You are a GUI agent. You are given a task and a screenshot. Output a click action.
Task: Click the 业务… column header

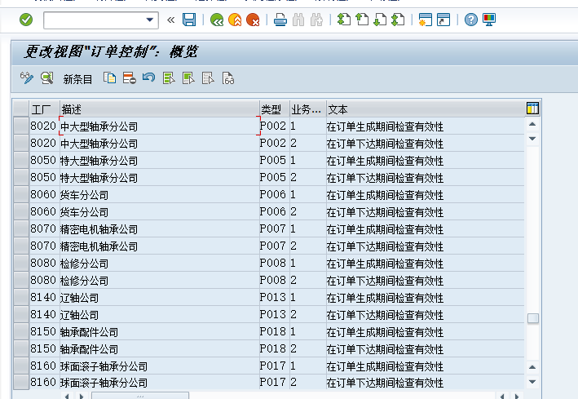(308, 109)
